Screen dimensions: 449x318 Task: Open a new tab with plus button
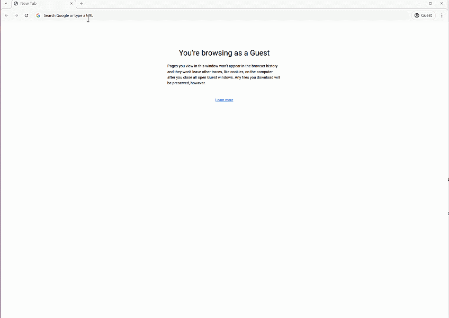pos(81,4)
